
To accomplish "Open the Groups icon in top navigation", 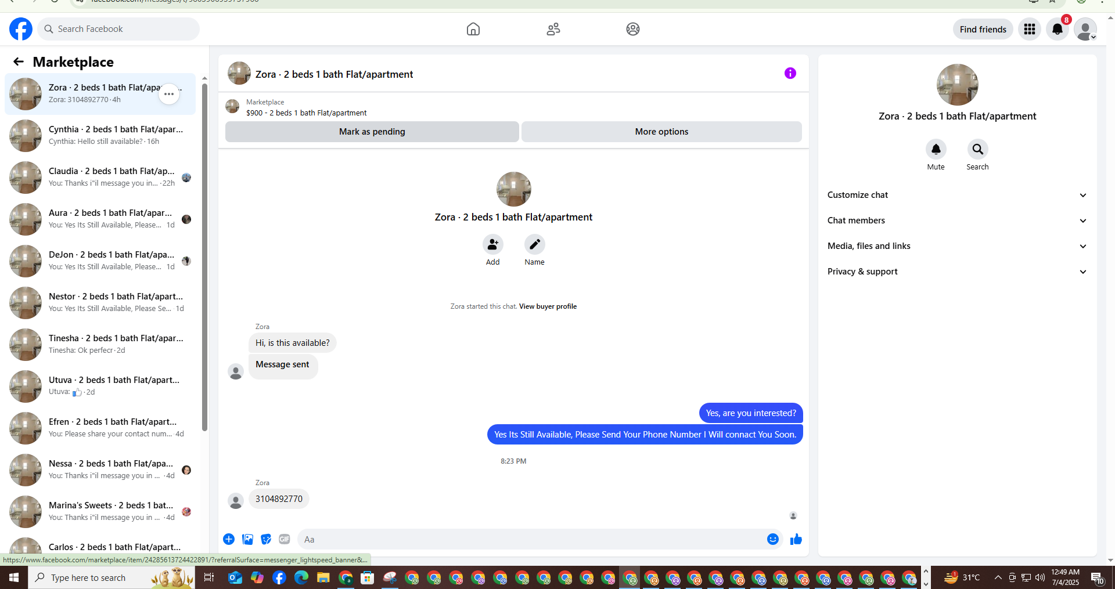I will tap(633, 29).
